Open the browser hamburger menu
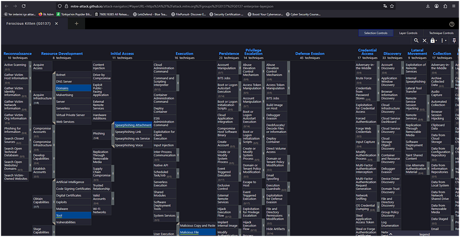Viewport: 460px width, 237px height. click(x=454, y=6)
